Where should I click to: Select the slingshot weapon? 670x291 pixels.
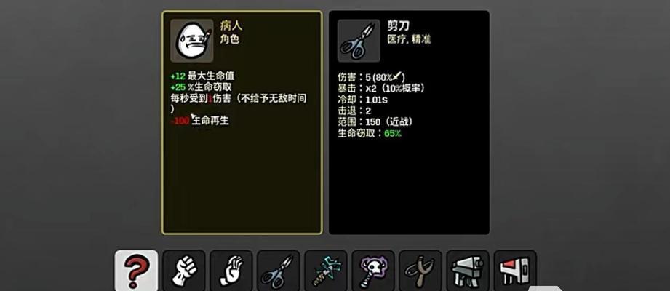pos(420,271)
